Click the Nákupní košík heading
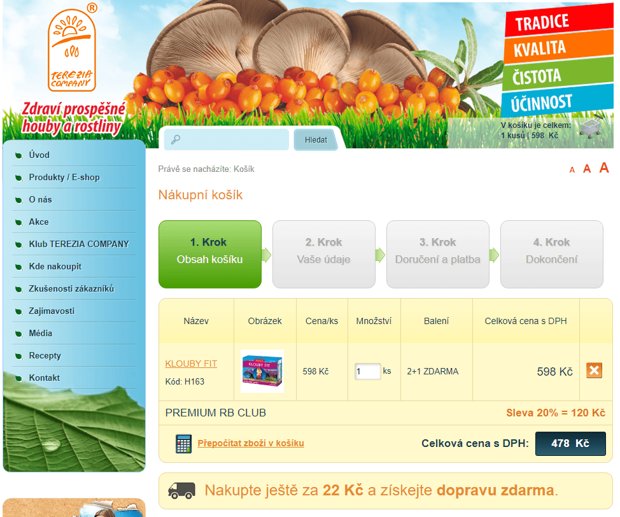 200,195
